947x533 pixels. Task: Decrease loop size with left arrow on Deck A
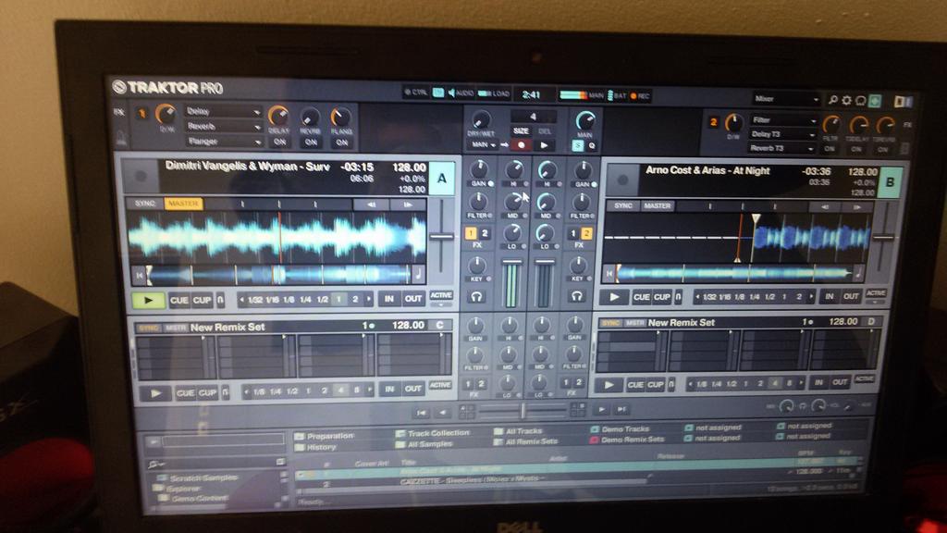coord(241,300)
